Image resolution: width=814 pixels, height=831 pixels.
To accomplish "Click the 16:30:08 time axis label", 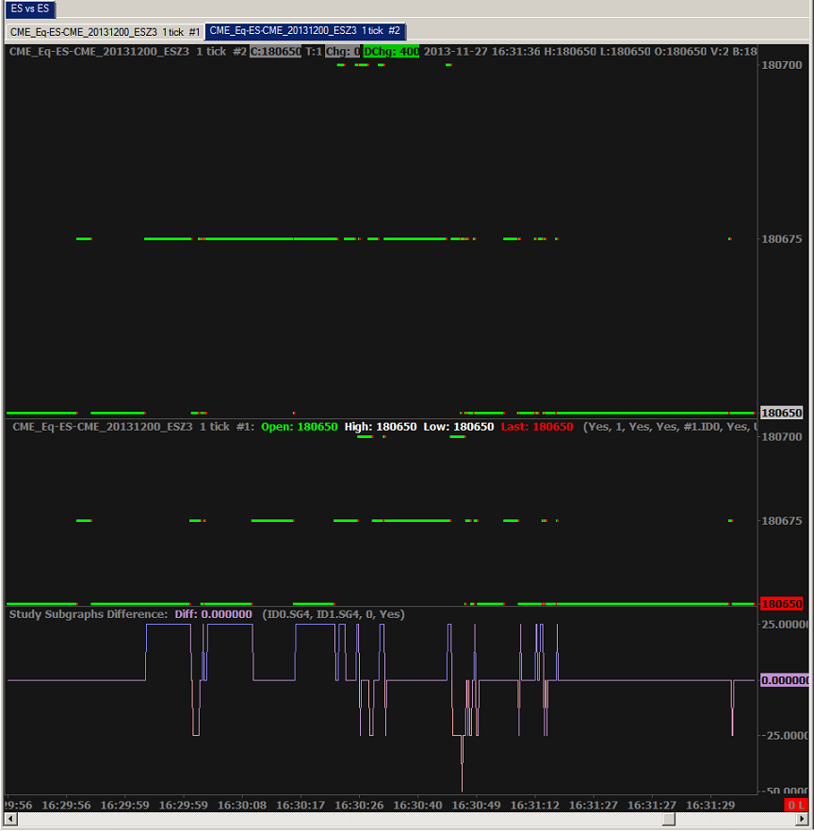I will click(241, 805).
